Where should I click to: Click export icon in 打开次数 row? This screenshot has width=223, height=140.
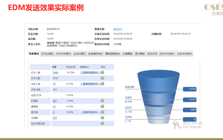coord(103,78)
